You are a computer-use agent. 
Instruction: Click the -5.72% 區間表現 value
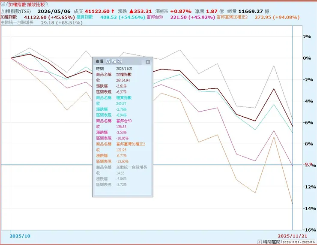[x=121, y=185]
